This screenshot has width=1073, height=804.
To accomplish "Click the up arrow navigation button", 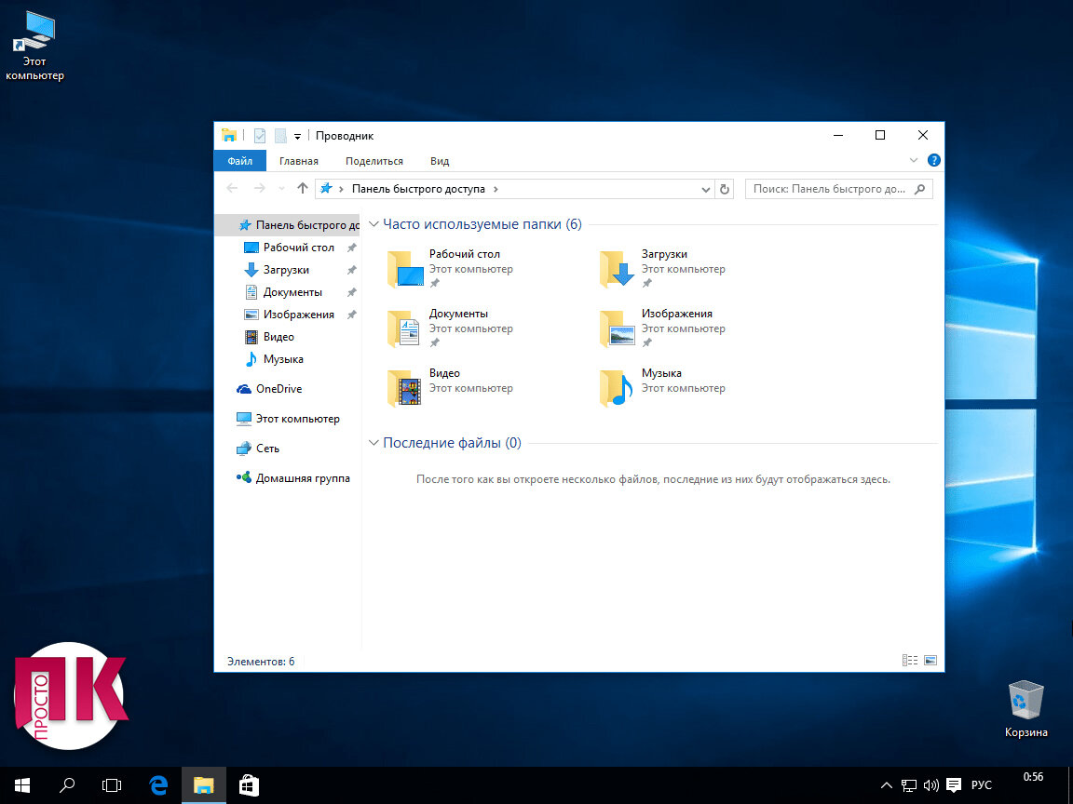I will click(x=303, y=189).
